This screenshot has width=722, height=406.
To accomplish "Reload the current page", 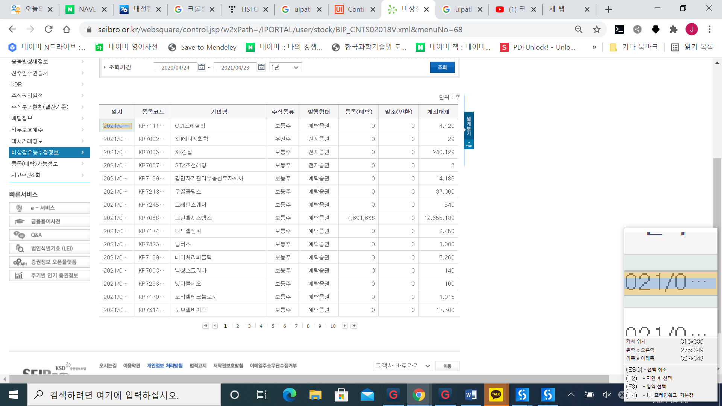I will pyautogui.click(x=49, y=29).
